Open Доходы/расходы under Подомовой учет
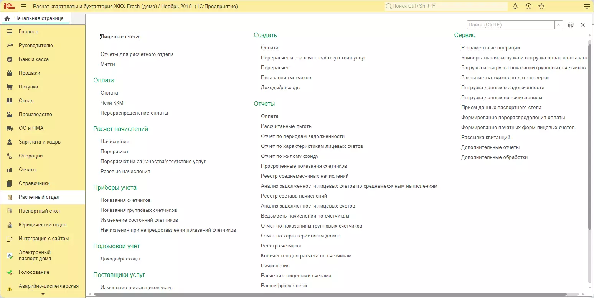The height and width of the screenshot is (298, 594). coord(120,259)
